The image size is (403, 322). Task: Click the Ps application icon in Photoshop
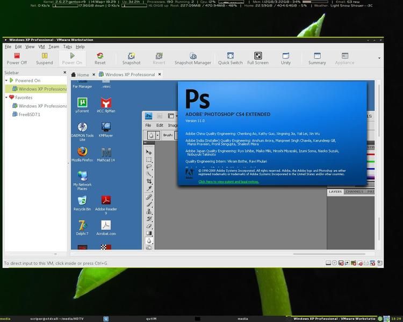click(148, 116)
